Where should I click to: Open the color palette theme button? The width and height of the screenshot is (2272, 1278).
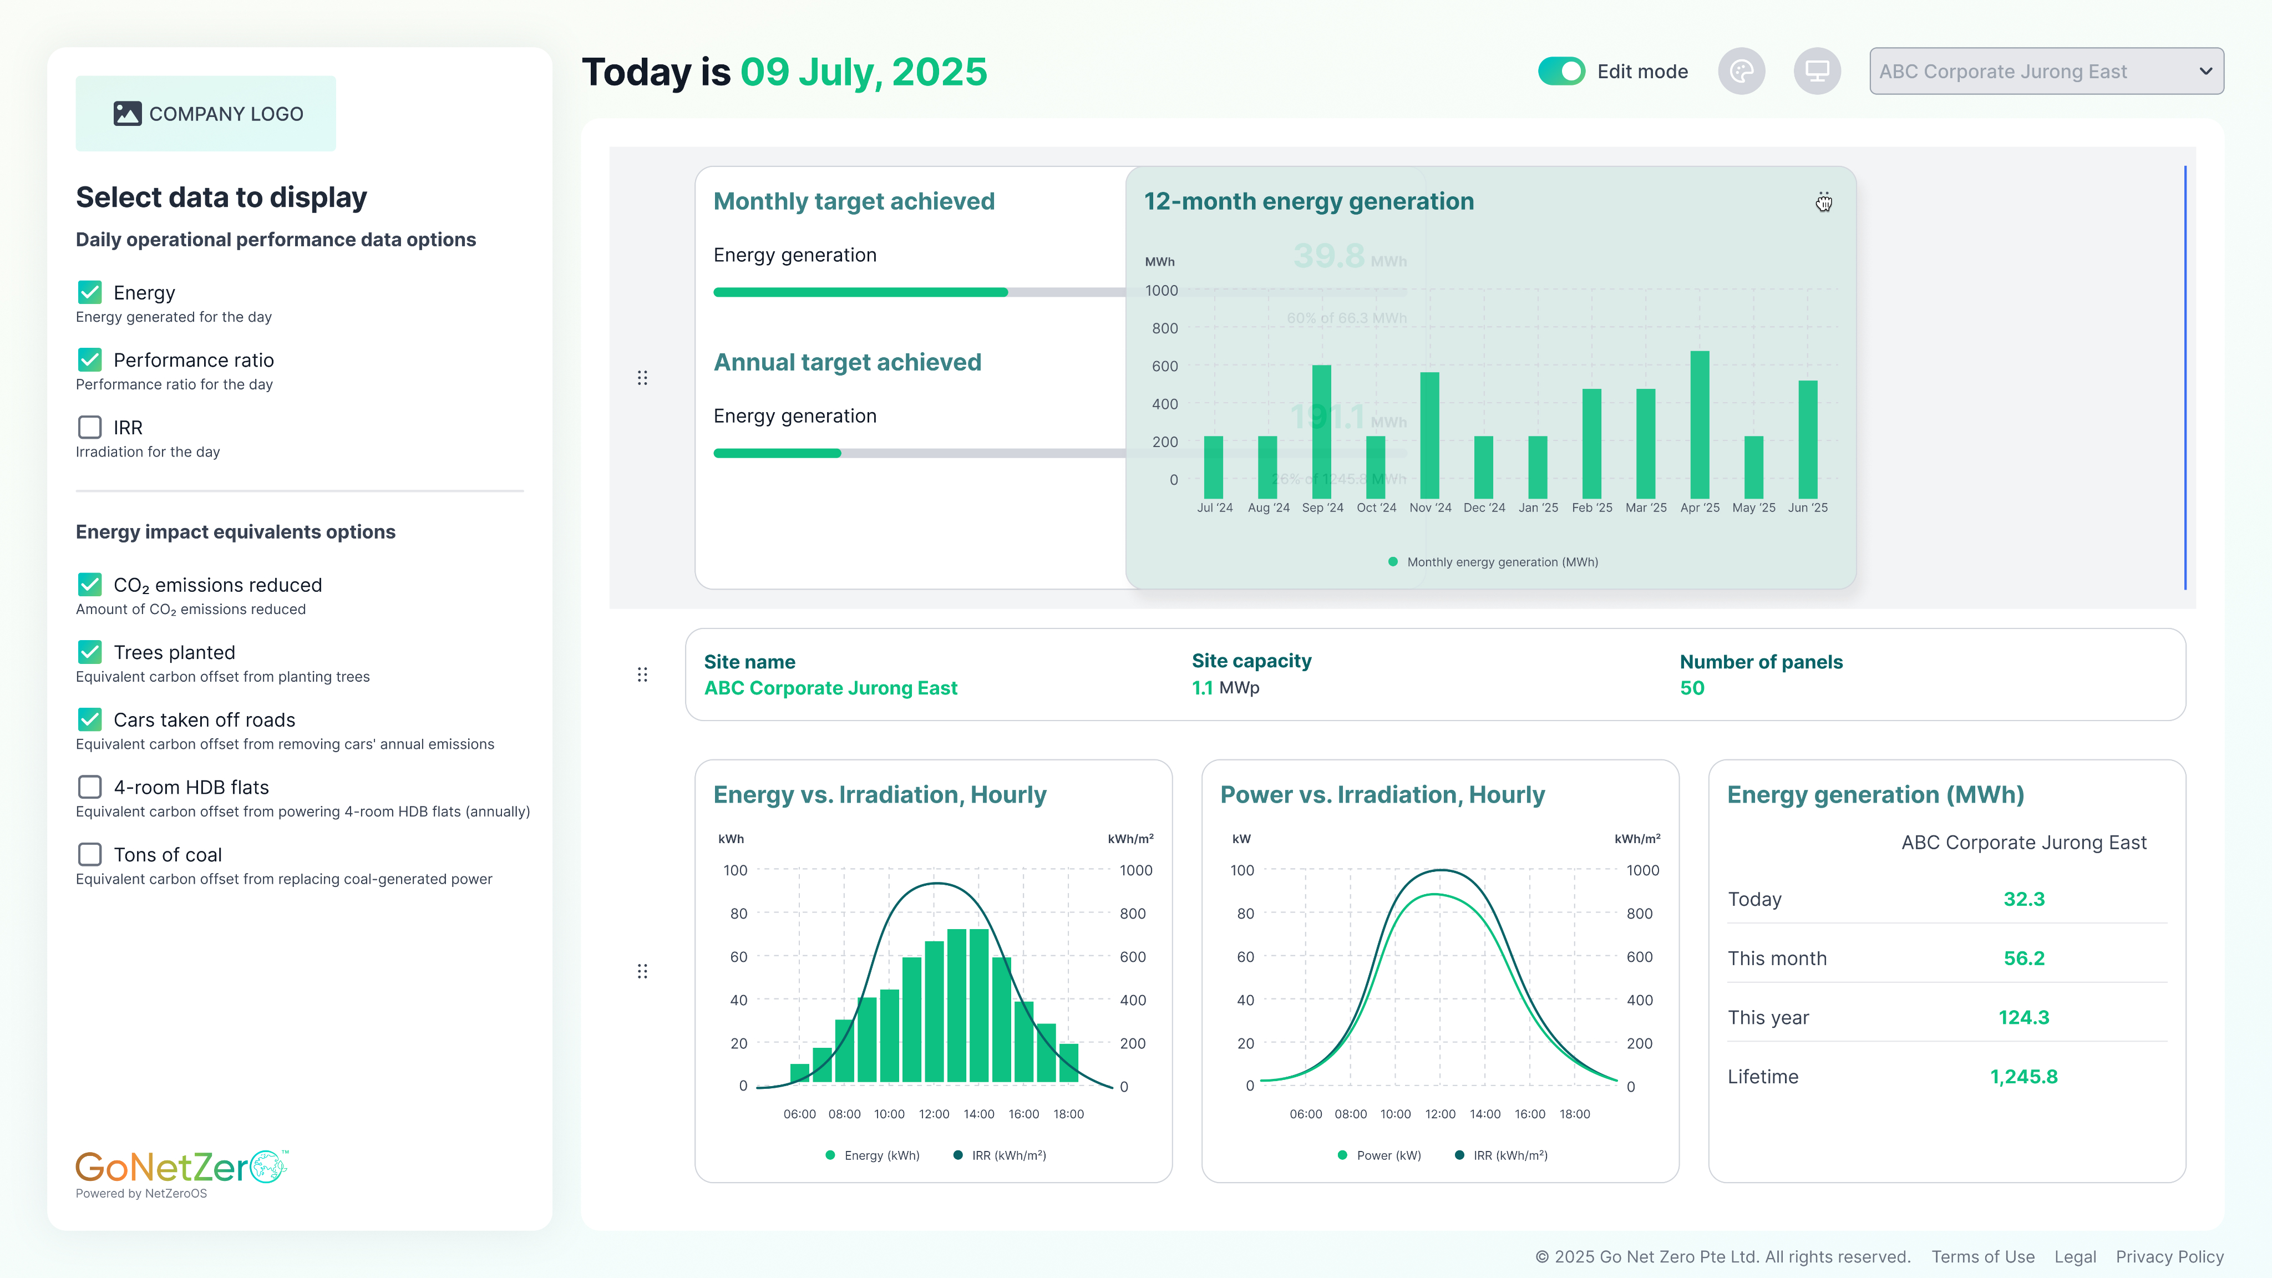pyautogui.click(x=1741, y=72)
